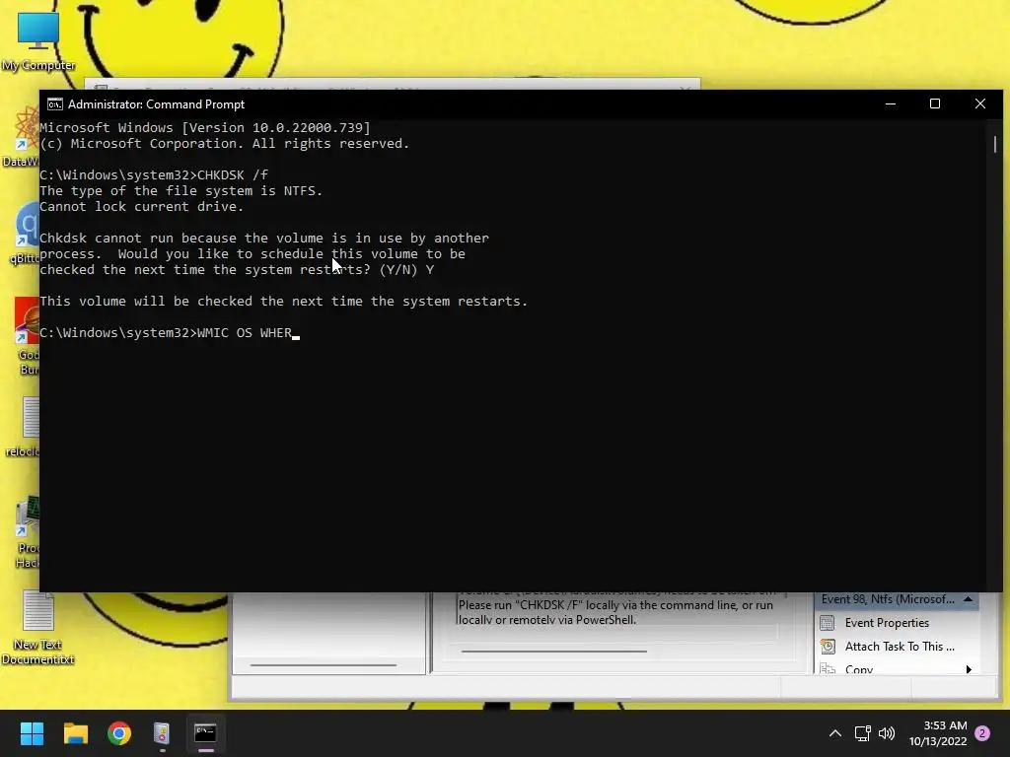Open the Start menu
This screenshot has width=1010, height=757.
[x=32, y=733]
